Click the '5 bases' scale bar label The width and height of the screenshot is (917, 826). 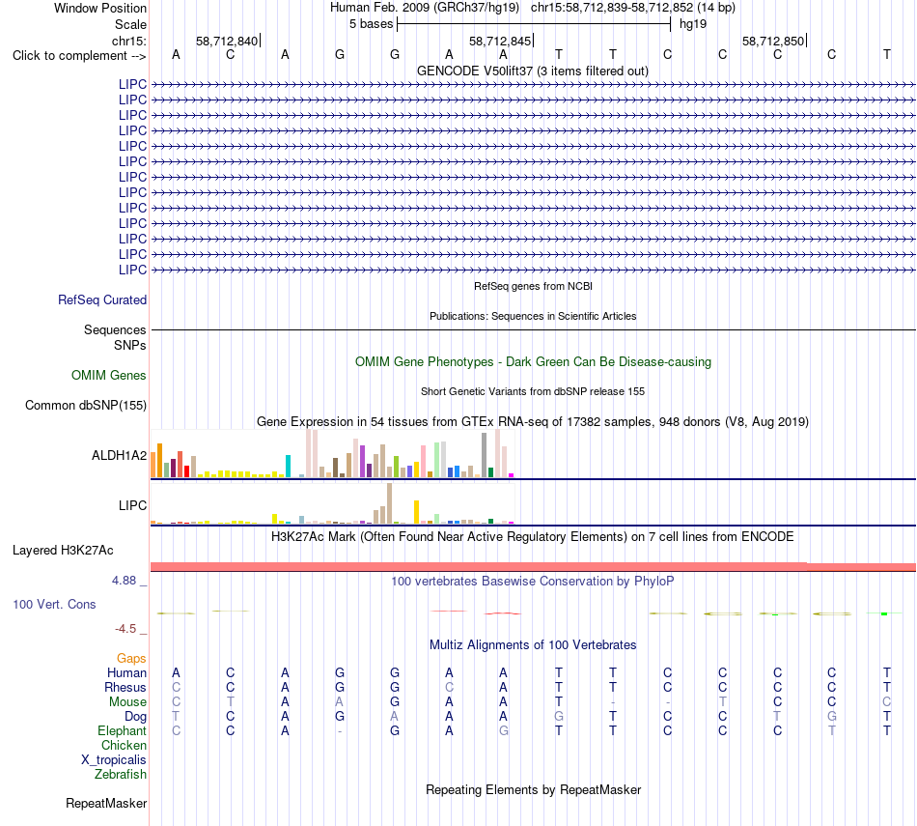tap(372, 24)
